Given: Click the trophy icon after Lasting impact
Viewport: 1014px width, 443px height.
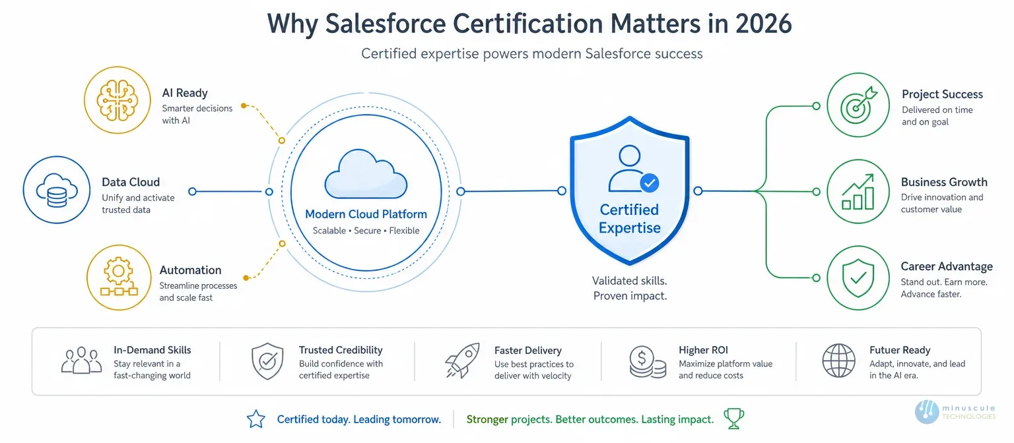Looking at the screenshot, I should [733, 418].
